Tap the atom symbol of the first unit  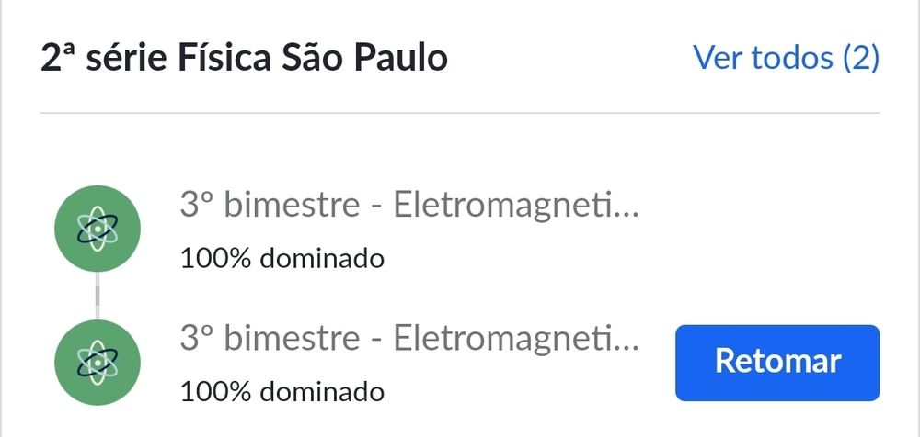97,228
